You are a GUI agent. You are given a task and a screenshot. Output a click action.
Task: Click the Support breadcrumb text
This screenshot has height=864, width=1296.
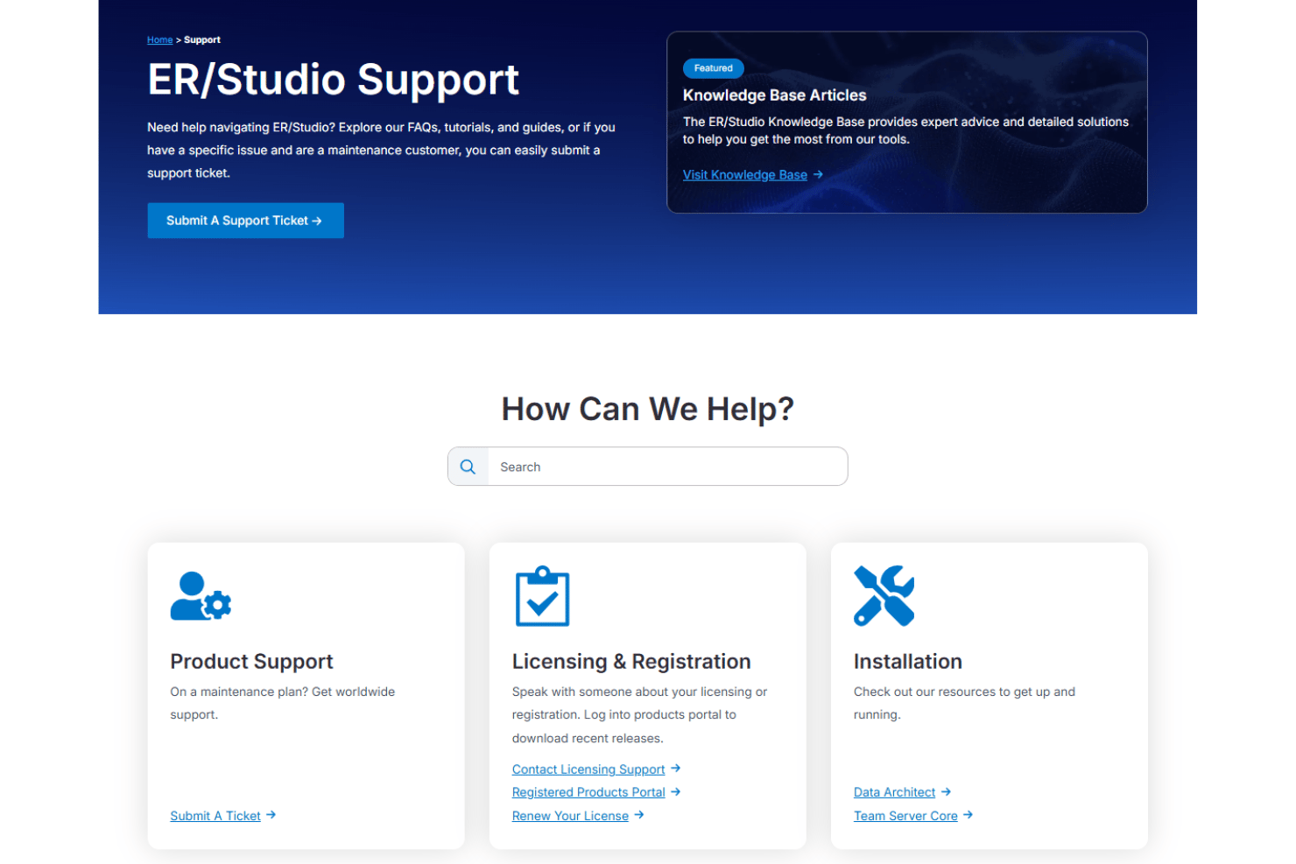tap(202, 39)
